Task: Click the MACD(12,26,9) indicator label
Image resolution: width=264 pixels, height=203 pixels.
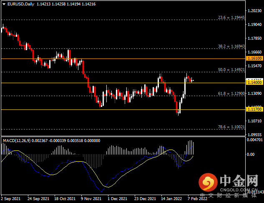Action: click(x=17, y=141)
